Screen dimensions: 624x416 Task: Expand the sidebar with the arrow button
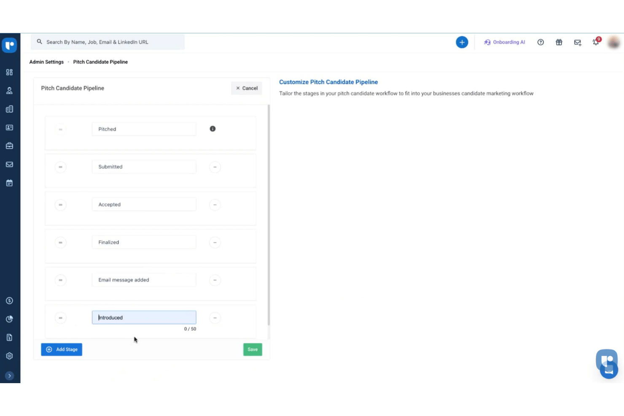[9, 376]
